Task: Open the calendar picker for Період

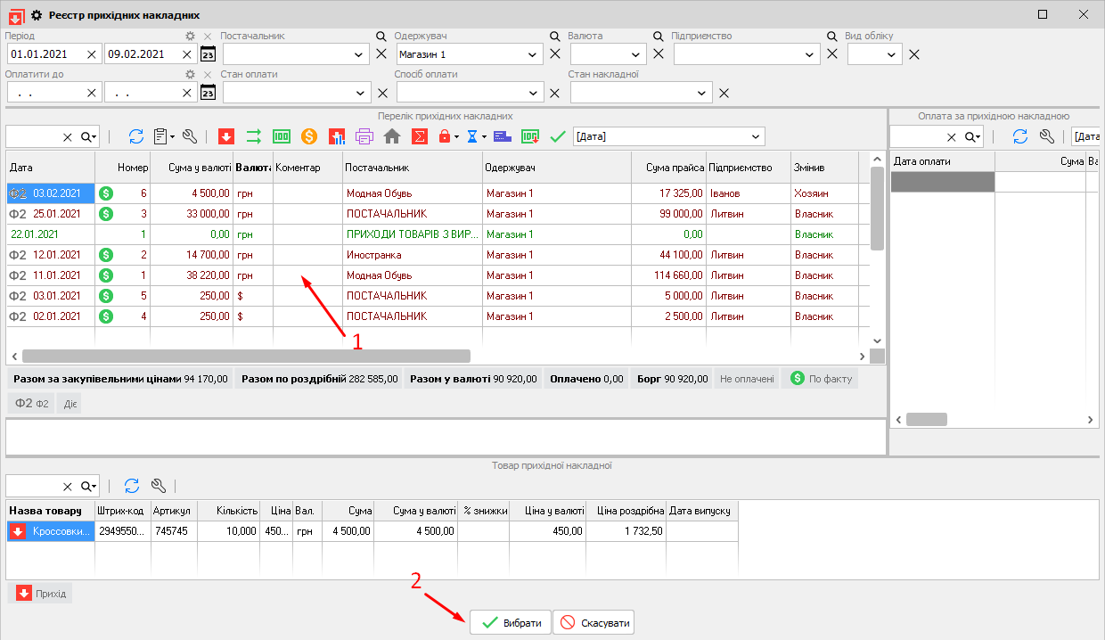Action: click(x=208, y=54)
